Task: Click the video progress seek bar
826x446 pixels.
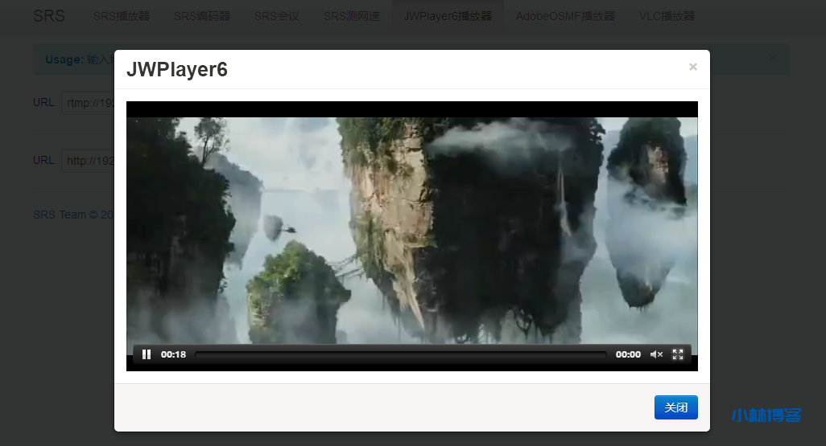Action: (400, 354)
